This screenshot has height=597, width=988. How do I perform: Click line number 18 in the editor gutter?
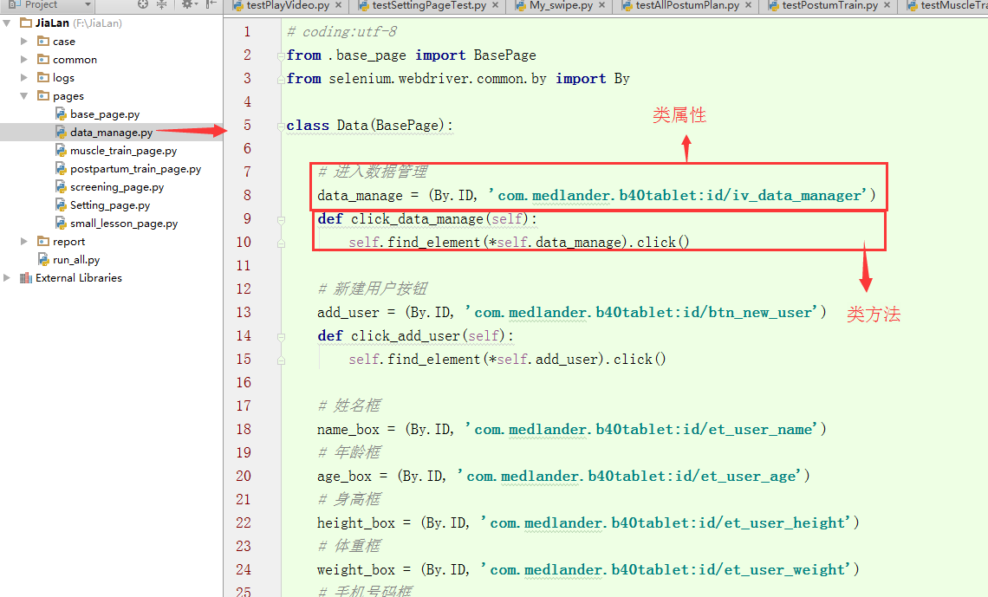[244, 429]
